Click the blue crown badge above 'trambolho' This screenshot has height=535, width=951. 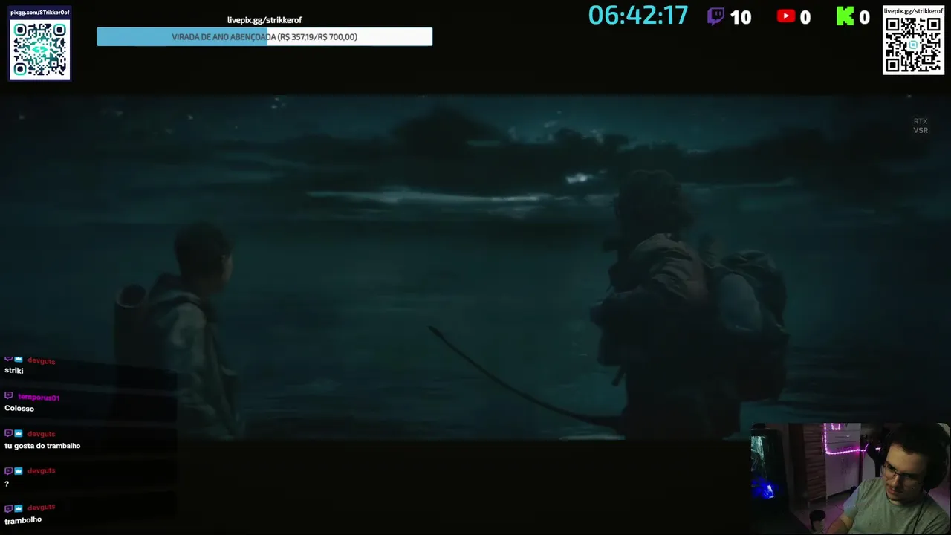(19, 508)
